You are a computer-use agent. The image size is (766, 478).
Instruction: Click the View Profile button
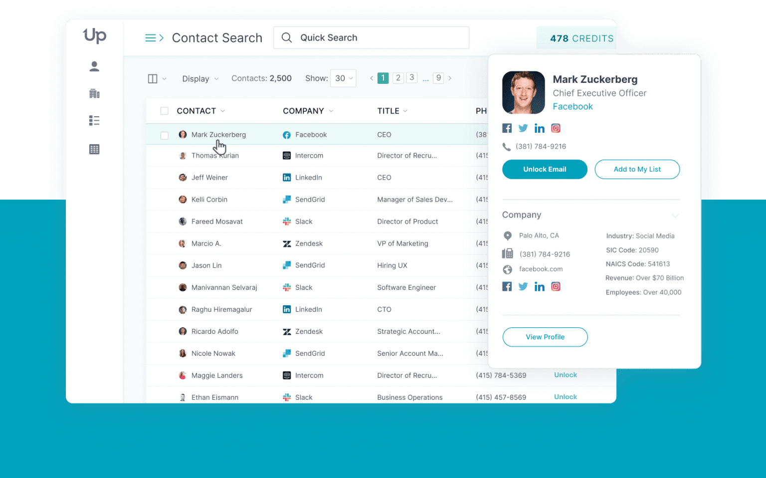click(545, 337)
